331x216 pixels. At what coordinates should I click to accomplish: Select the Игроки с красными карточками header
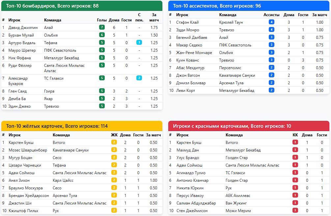point(249,126)
